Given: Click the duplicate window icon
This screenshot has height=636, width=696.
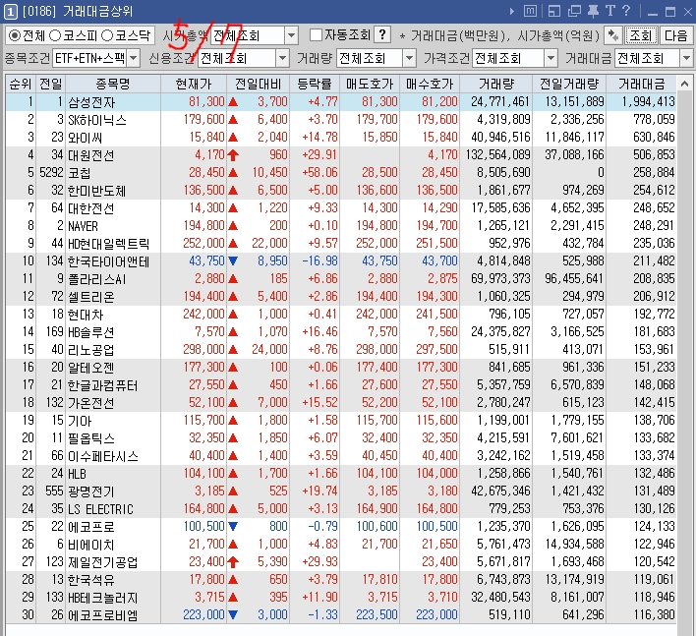Looking at the screenshot, I should (574, 11).
